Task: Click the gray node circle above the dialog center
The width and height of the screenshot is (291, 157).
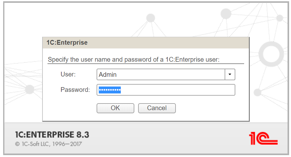Action: [150, 18]
